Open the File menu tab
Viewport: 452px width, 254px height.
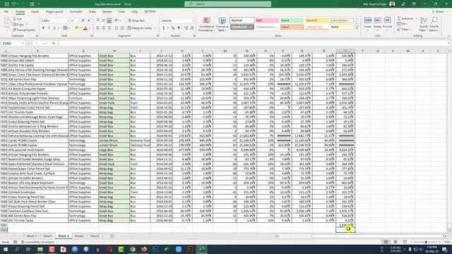6,12
